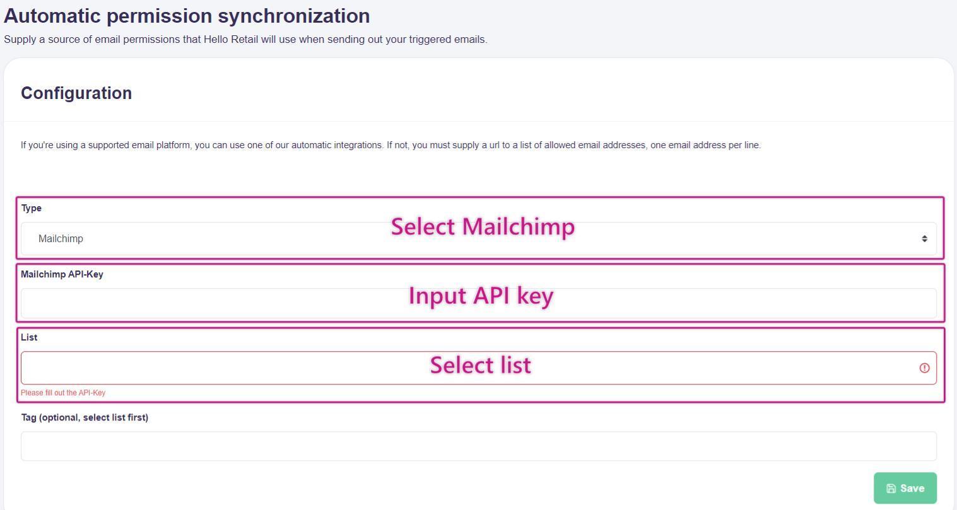Click the floppy disk icon on Save
Image resolution: width=957 pixels, height=510 pixels.
click(x=891, y=489)
